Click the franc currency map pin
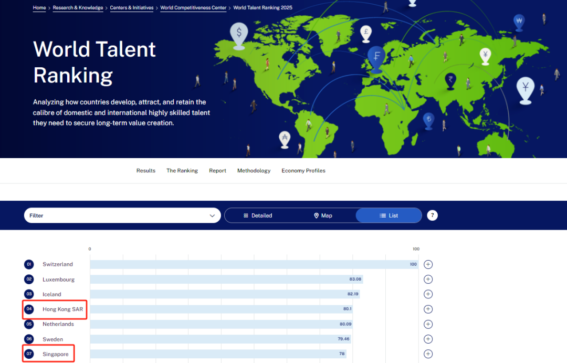 coord(376,57)
